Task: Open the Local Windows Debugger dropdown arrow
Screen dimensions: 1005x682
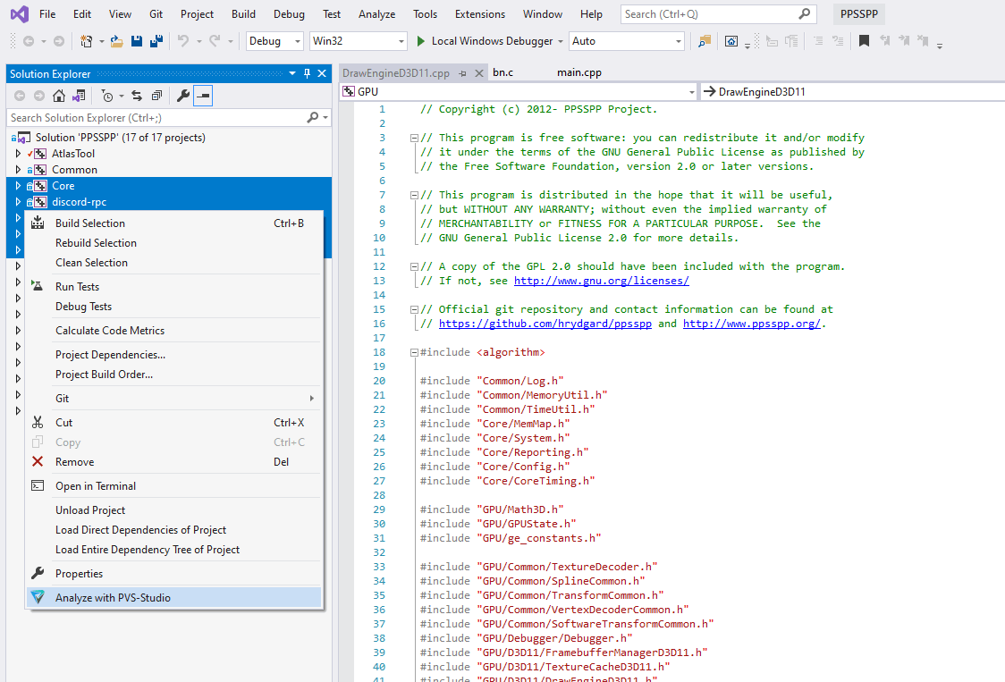Action: click(x=561, y=41)
